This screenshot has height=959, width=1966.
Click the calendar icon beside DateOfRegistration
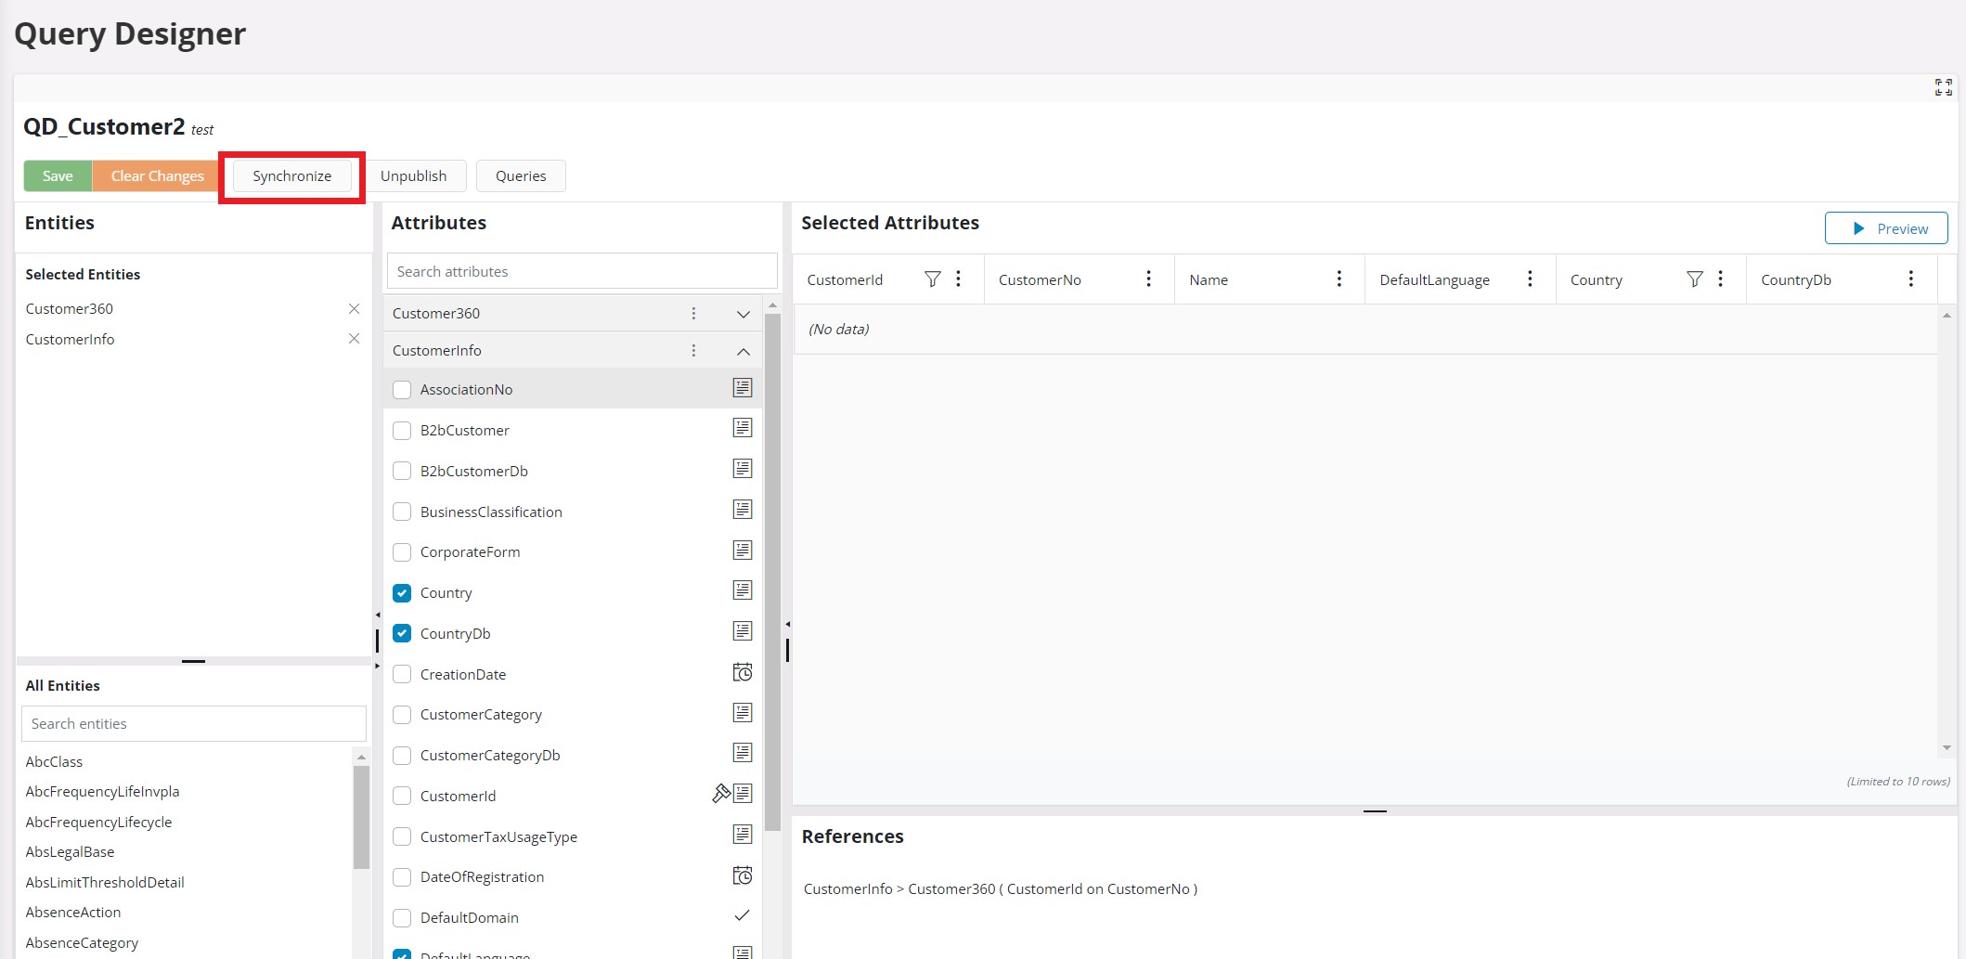[742, 875]
